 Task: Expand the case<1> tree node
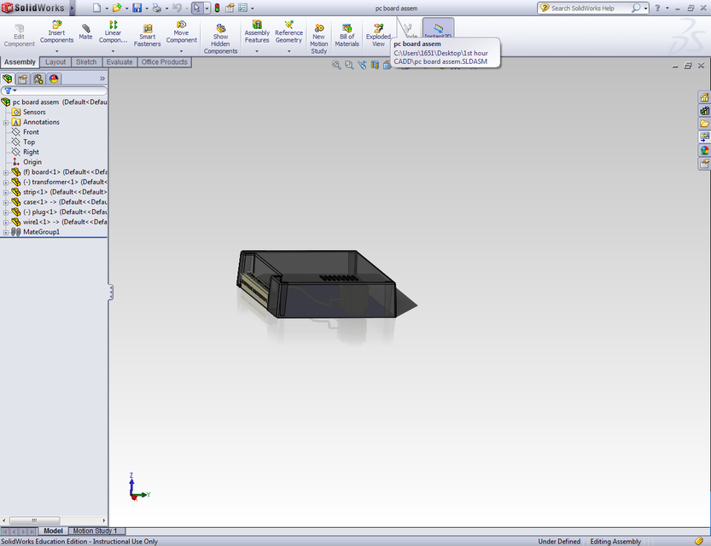click(5, 202)
